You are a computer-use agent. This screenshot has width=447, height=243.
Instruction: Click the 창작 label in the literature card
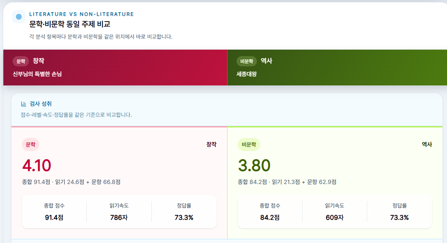click(x=211, y=144)
